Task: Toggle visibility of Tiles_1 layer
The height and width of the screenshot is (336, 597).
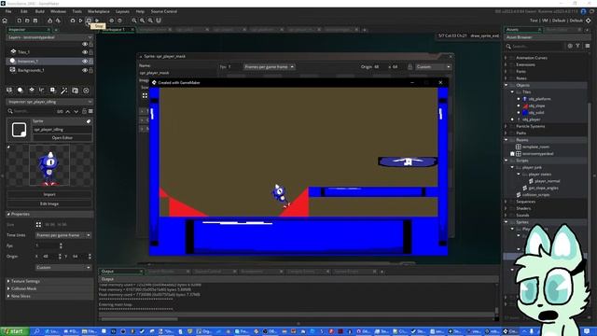Action: pos(85,52)
